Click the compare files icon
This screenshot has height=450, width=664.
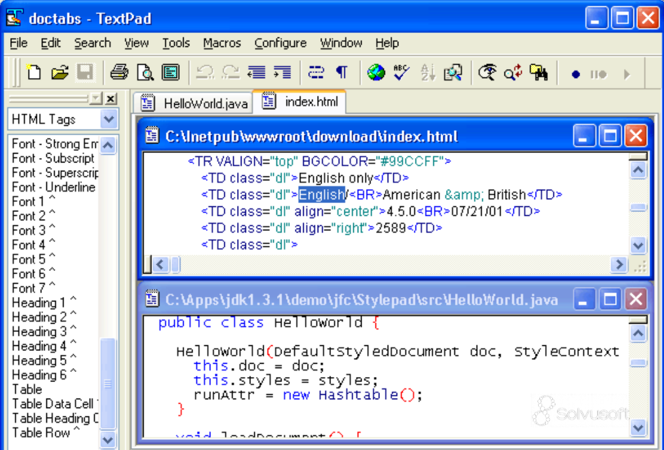click(x=453, y=73)
